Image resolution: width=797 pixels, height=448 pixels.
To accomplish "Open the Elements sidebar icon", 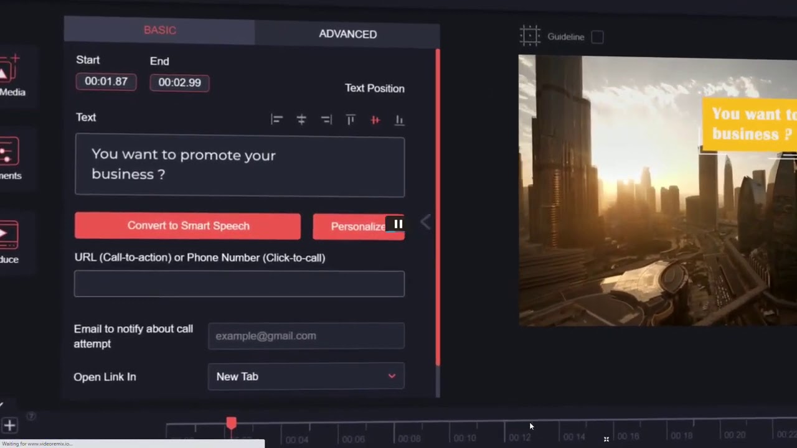I will pos(9,151).
